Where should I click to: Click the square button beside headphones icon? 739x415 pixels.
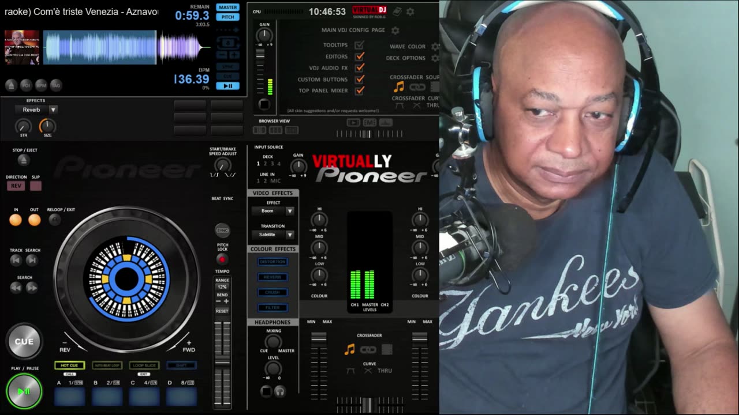pos(266,392)
